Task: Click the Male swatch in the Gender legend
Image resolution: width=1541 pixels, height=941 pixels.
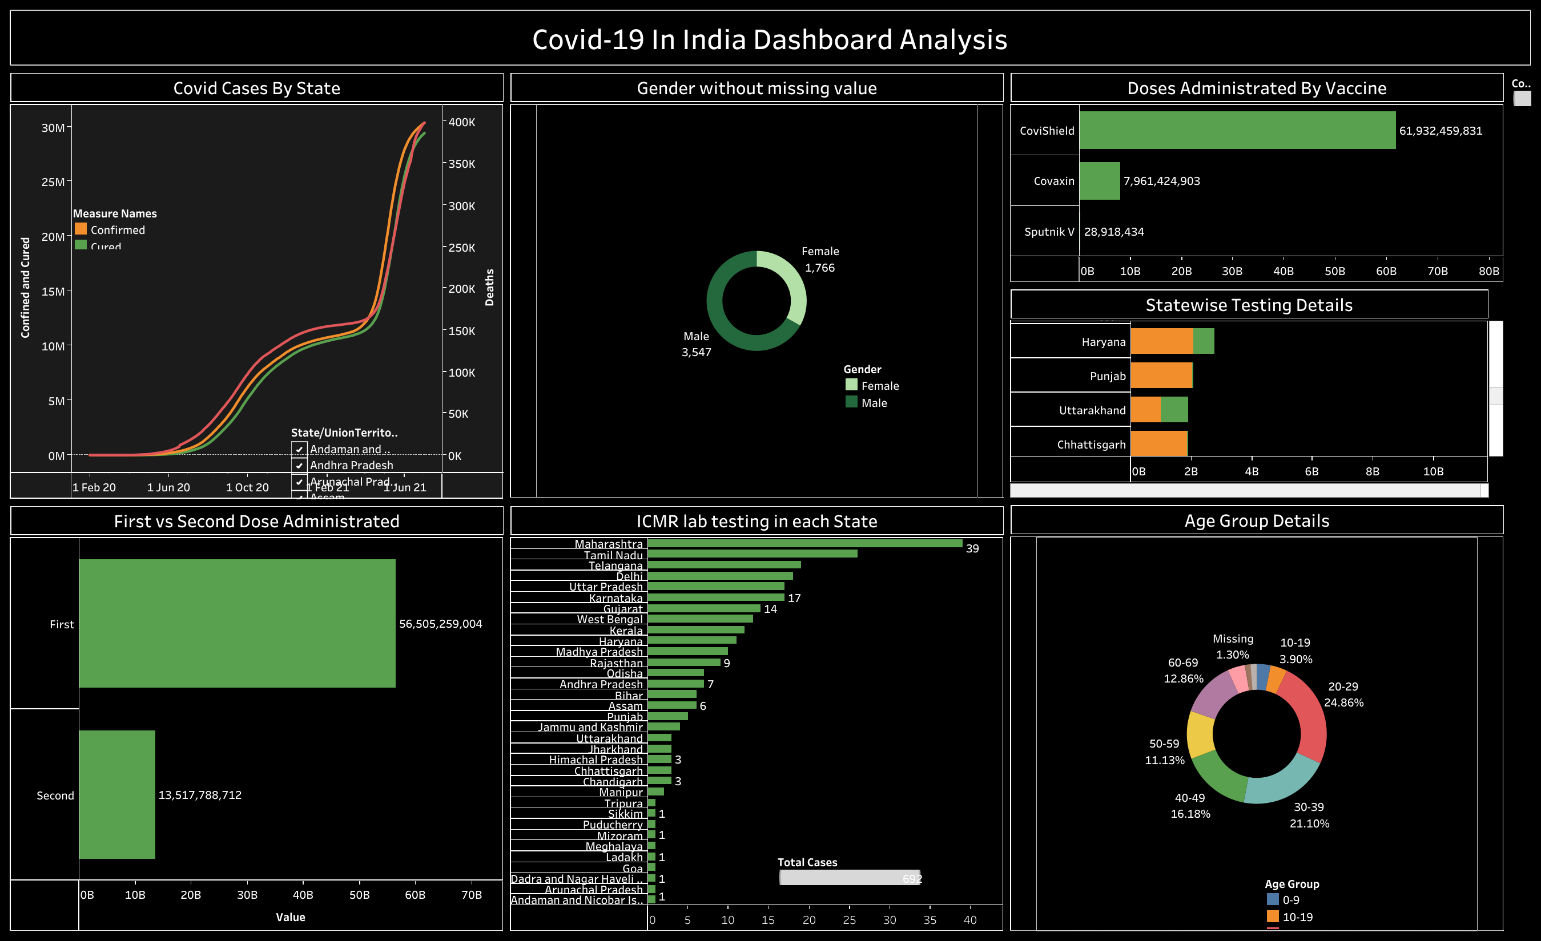Action: [852, 403]
